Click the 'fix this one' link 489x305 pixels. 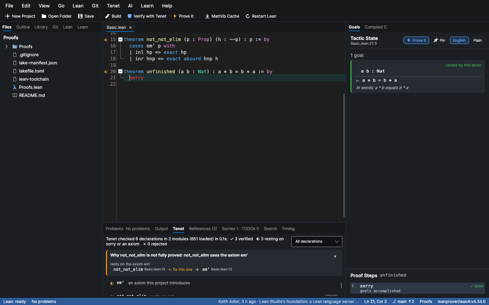click(180, 270)
